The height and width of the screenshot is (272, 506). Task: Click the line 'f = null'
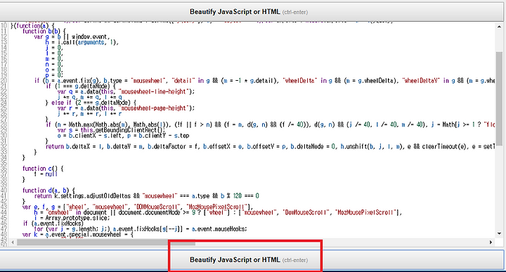(x=46, y=174)
